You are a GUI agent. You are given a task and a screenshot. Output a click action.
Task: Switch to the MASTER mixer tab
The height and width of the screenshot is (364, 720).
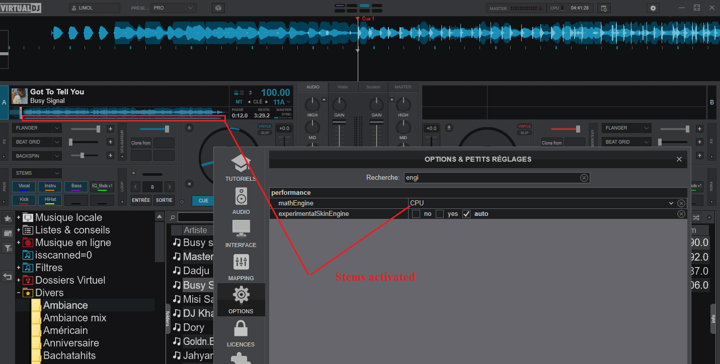(403, 87)
